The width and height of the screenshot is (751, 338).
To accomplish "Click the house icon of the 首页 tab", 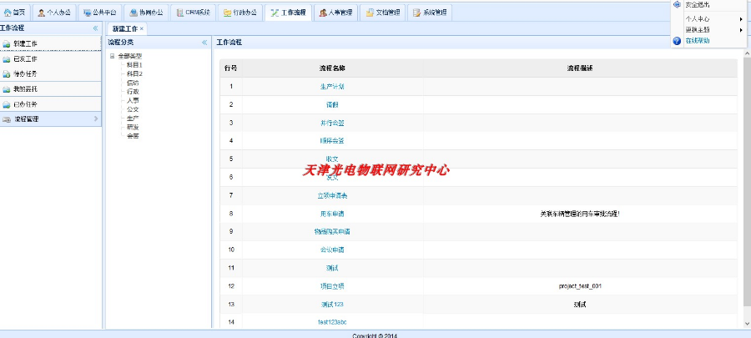I will [8, 13].
